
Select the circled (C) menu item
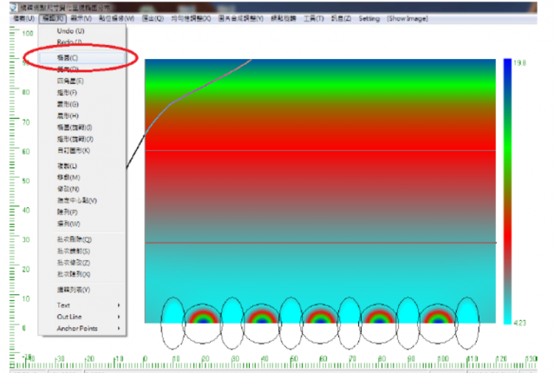[66, 57]
